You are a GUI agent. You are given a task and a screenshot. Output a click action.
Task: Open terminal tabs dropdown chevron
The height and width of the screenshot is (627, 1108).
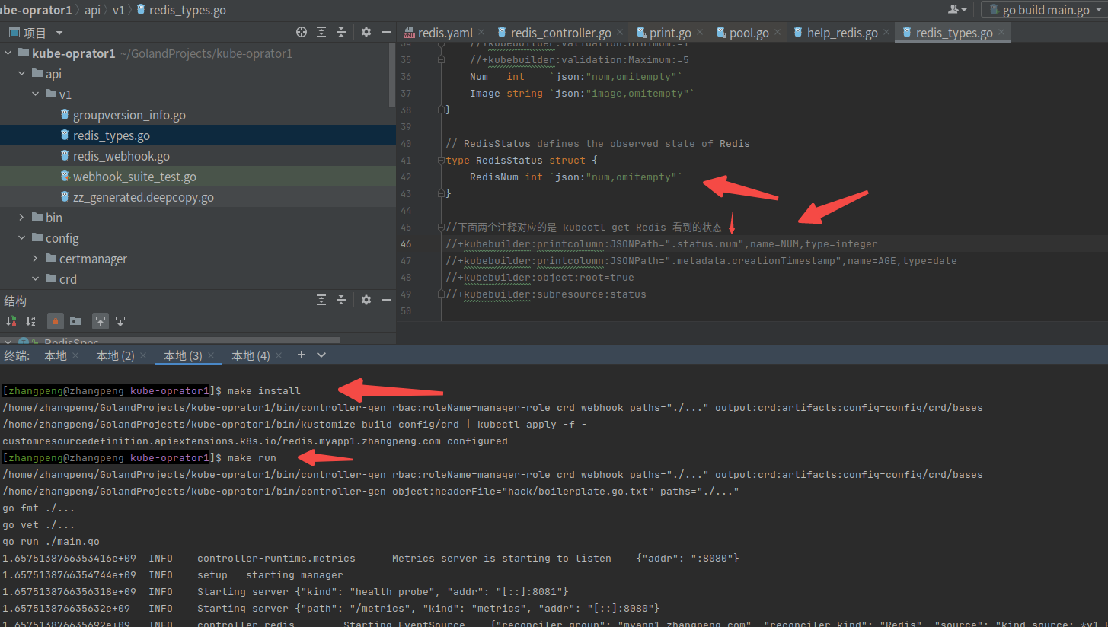coord(321,355)
